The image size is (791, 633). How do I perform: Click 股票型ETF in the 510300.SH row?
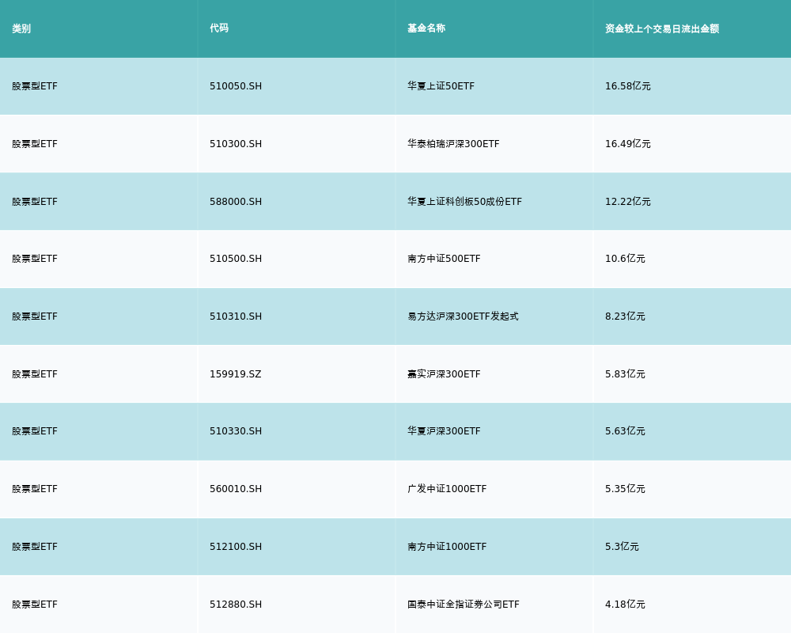[35, 144]
